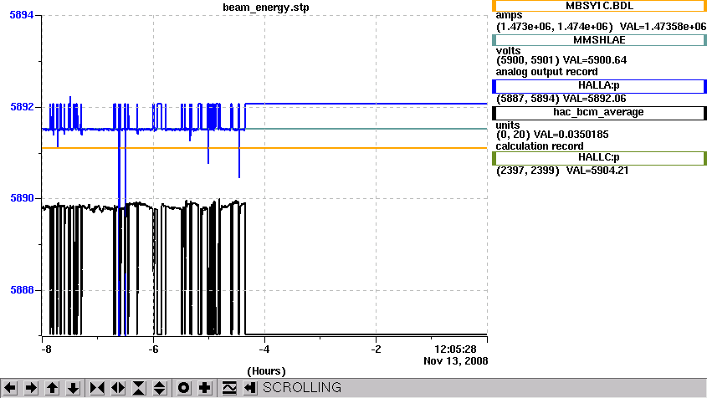Click the -8 hours axis label
707x398 pixels.
click(x=46, y=350)
